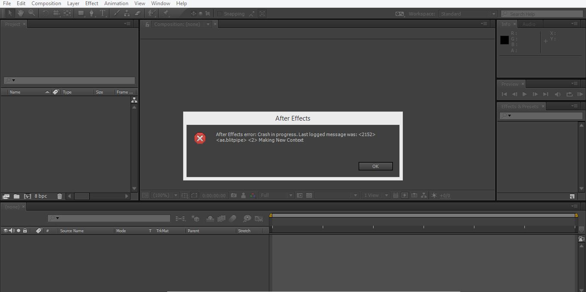Click the Effects & Presets search field
Viewport: 586px width, 292px height.
pyautogui.click(x=541, y=115)
